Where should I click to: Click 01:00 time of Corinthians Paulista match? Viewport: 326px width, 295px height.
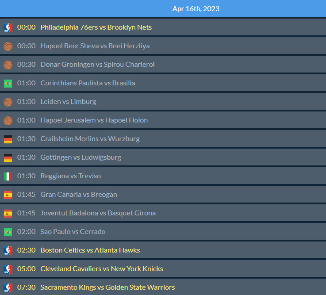pyautogui.click(x=27, y=83)
